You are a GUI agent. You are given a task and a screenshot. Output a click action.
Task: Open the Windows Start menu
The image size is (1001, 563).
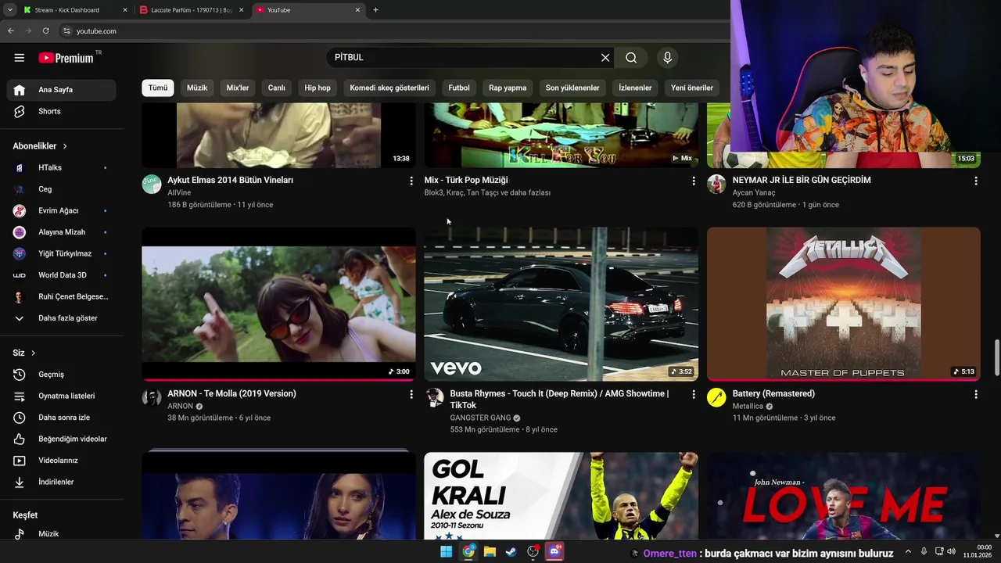click(x=446, y=552)
